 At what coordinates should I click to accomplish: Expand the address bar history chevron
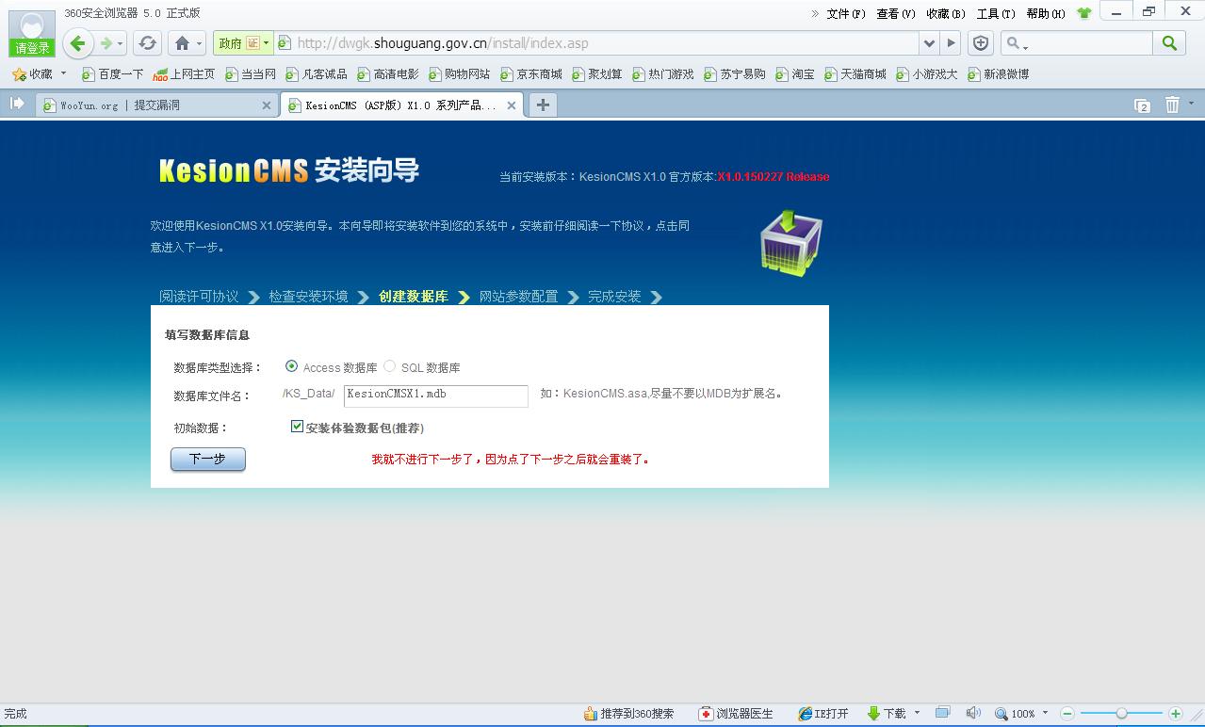930,43
